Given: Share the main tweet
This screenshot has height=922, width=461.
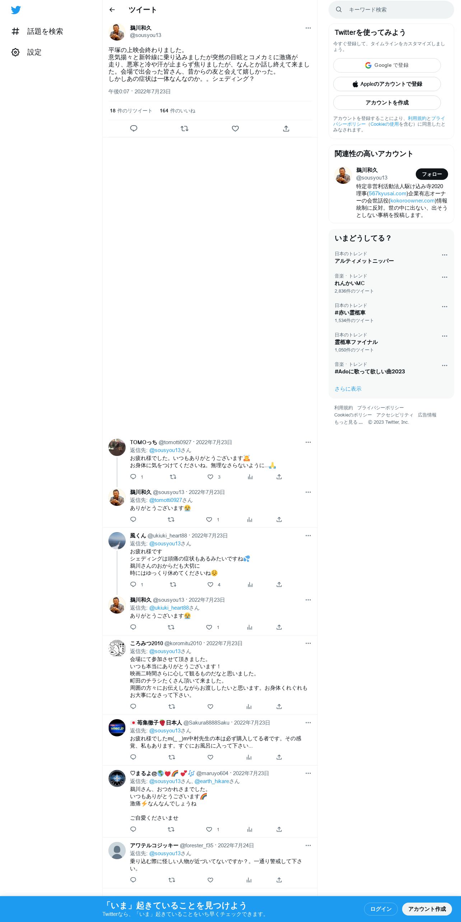Looking at the screenshot, I should [x=286, y=129].
